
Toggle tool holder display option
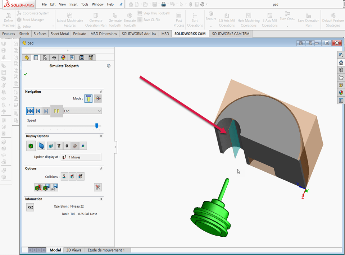tap(67, 146)
